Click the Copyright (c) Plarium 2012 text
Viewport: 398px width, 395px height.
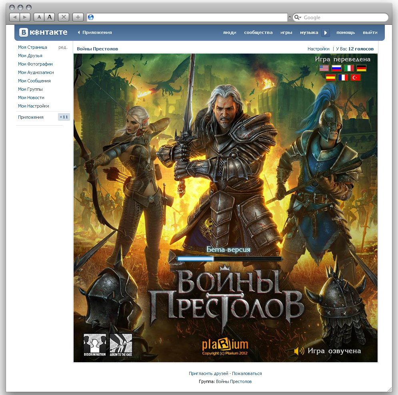click(x=225, y=353)
